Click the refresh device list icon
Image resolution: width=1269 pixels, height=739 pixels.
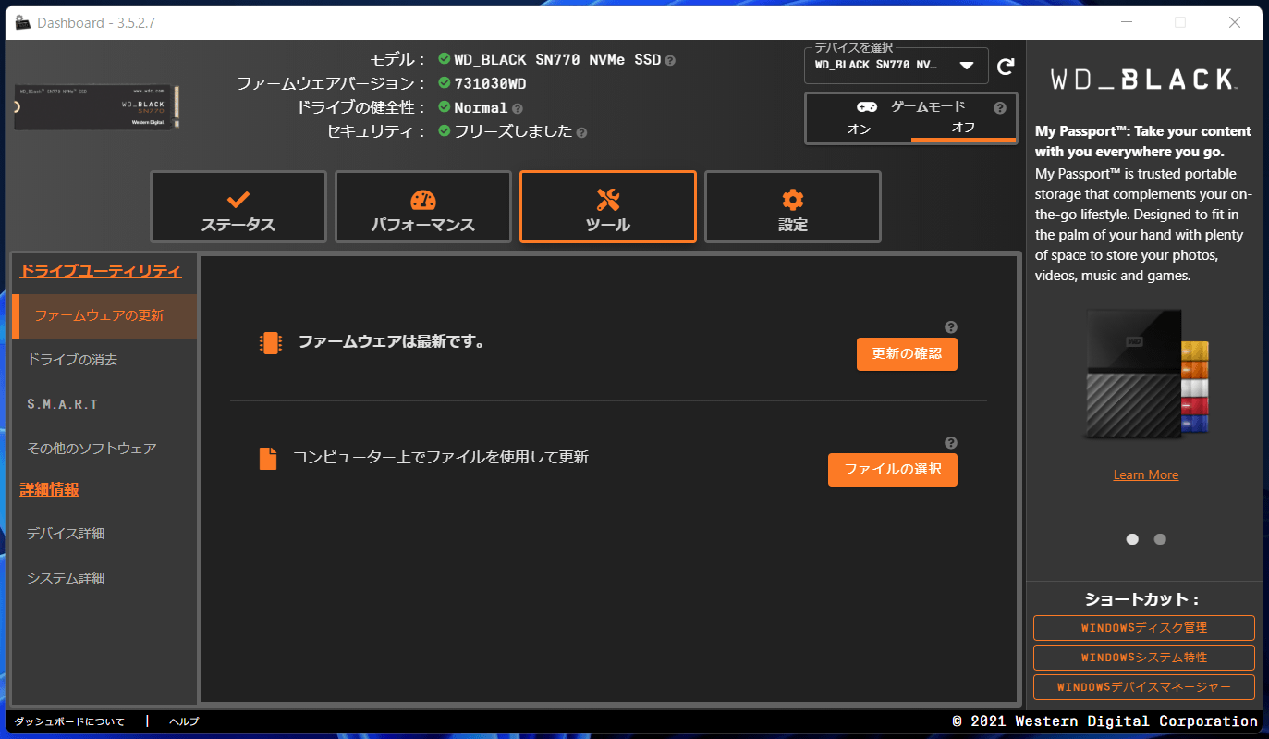(x=1006, y=67)
